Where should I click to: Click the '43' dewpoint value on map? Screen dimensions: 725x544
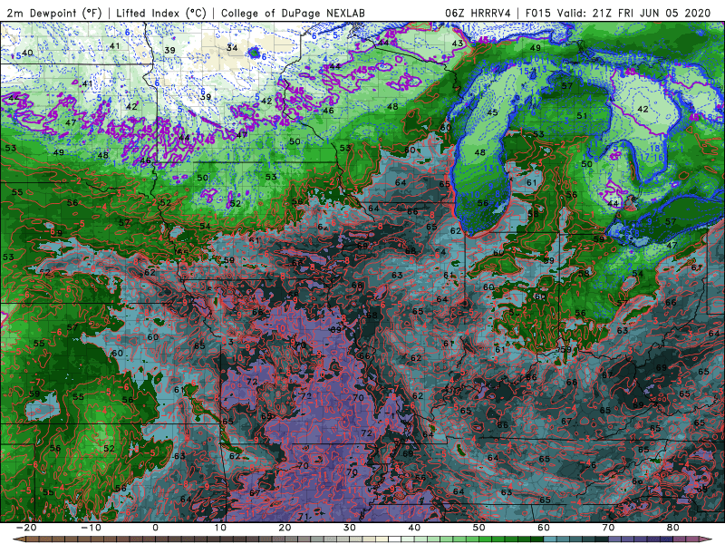(x=458, y=43)
